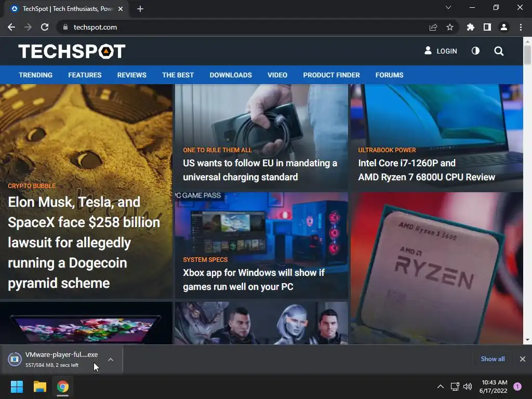Open the Mass Effect characters thumbnail
Screen dimensions: 532x399
coord(261,323)
